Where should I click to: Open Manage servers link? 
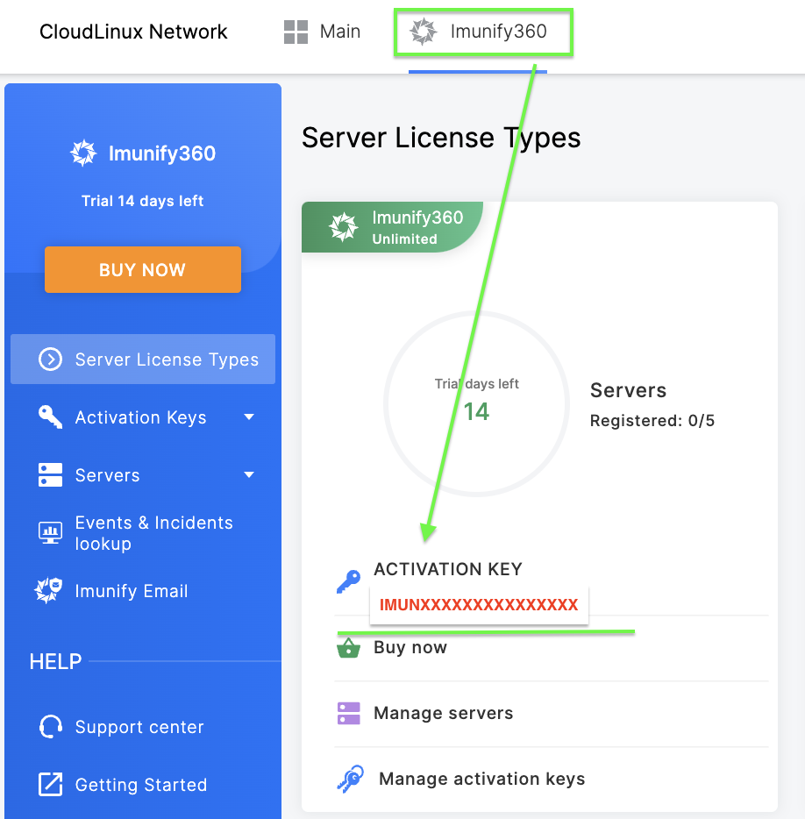(x=444, y=714)
